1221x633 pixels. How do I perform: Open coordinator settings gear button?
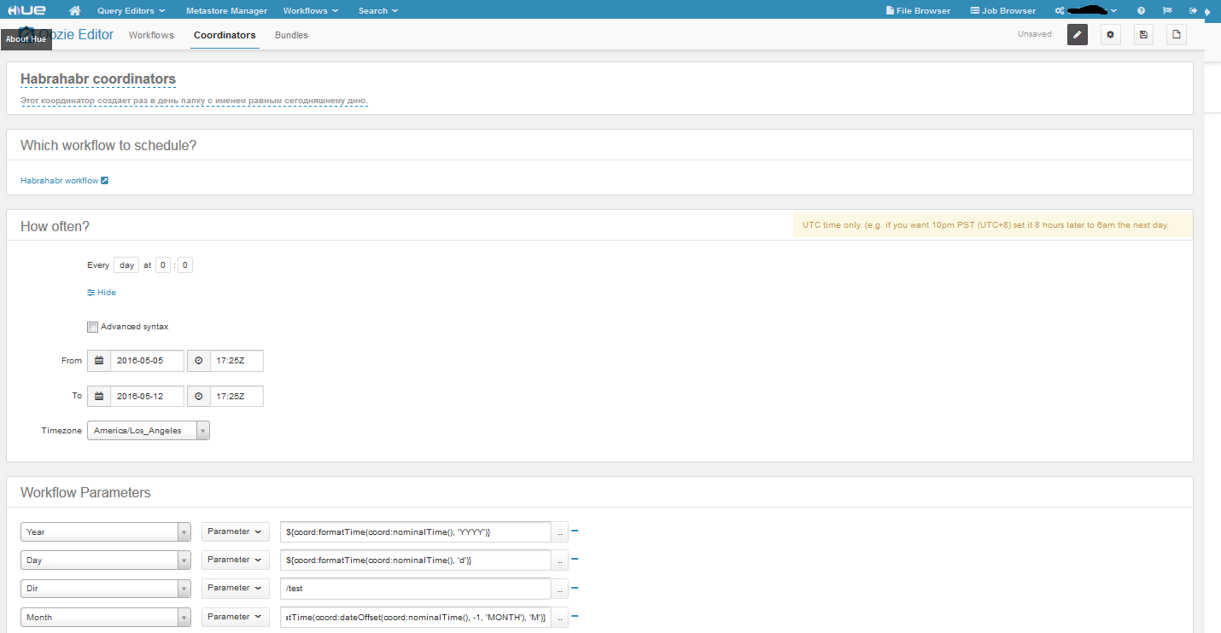coord(1110,35)
